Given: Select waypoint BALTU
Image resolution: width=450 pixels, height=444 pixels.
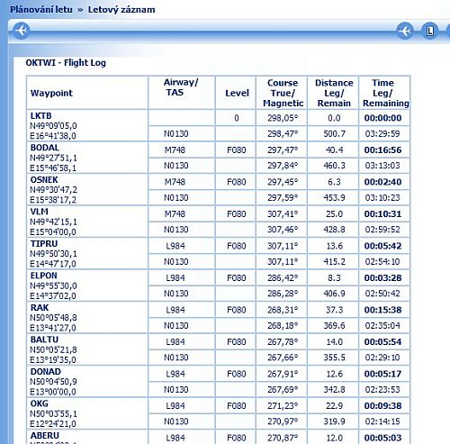Looking at the screenshot, I should [44, 340].
